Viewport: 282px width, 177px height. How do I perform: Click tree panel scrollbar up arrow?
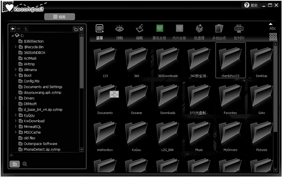click(x=81, y=35)
